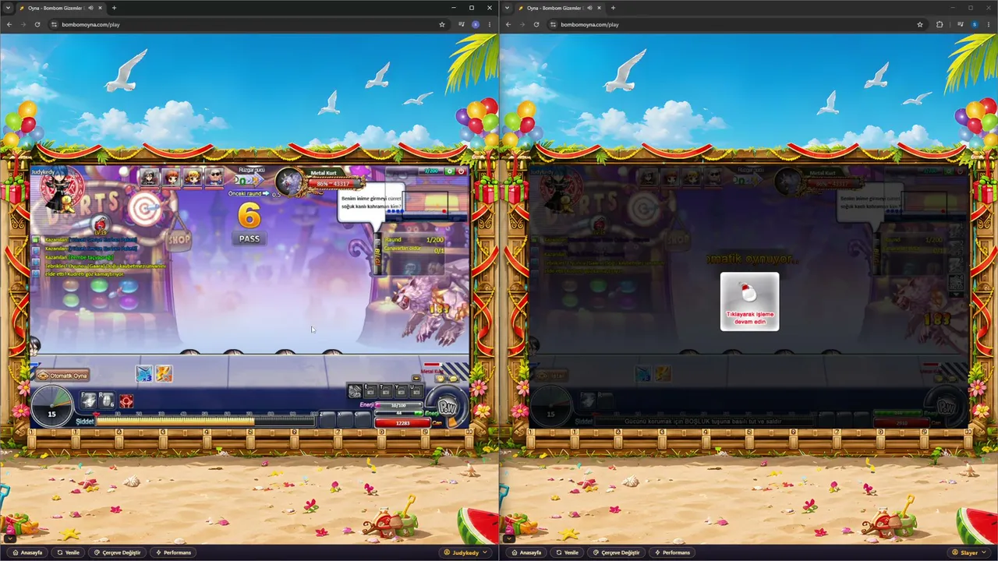Click Yenile in the right window

pos(567,552)
